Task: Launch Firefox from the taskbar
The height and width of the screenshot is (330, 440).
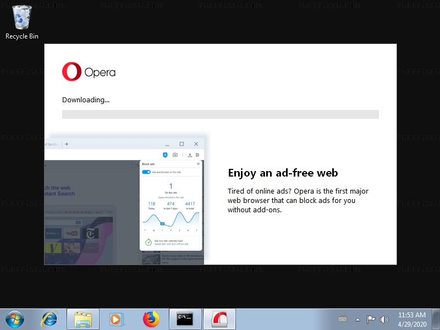Action: click(150, 319)
